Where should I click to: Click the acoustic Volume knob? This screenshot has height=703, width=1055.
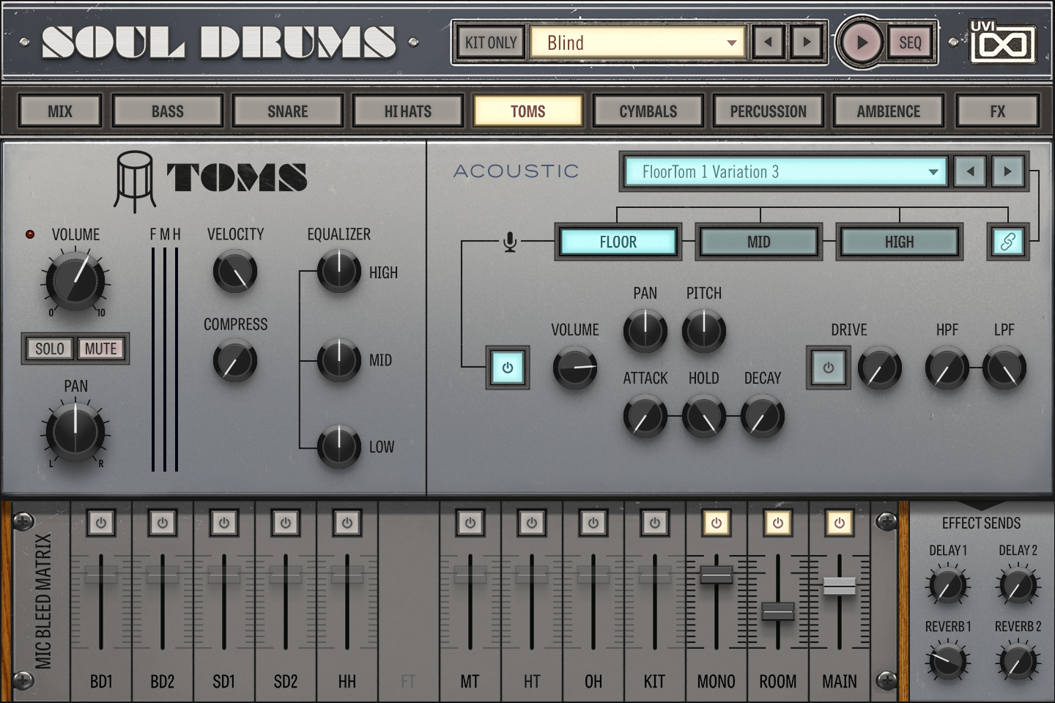click(x=575, y=368)
